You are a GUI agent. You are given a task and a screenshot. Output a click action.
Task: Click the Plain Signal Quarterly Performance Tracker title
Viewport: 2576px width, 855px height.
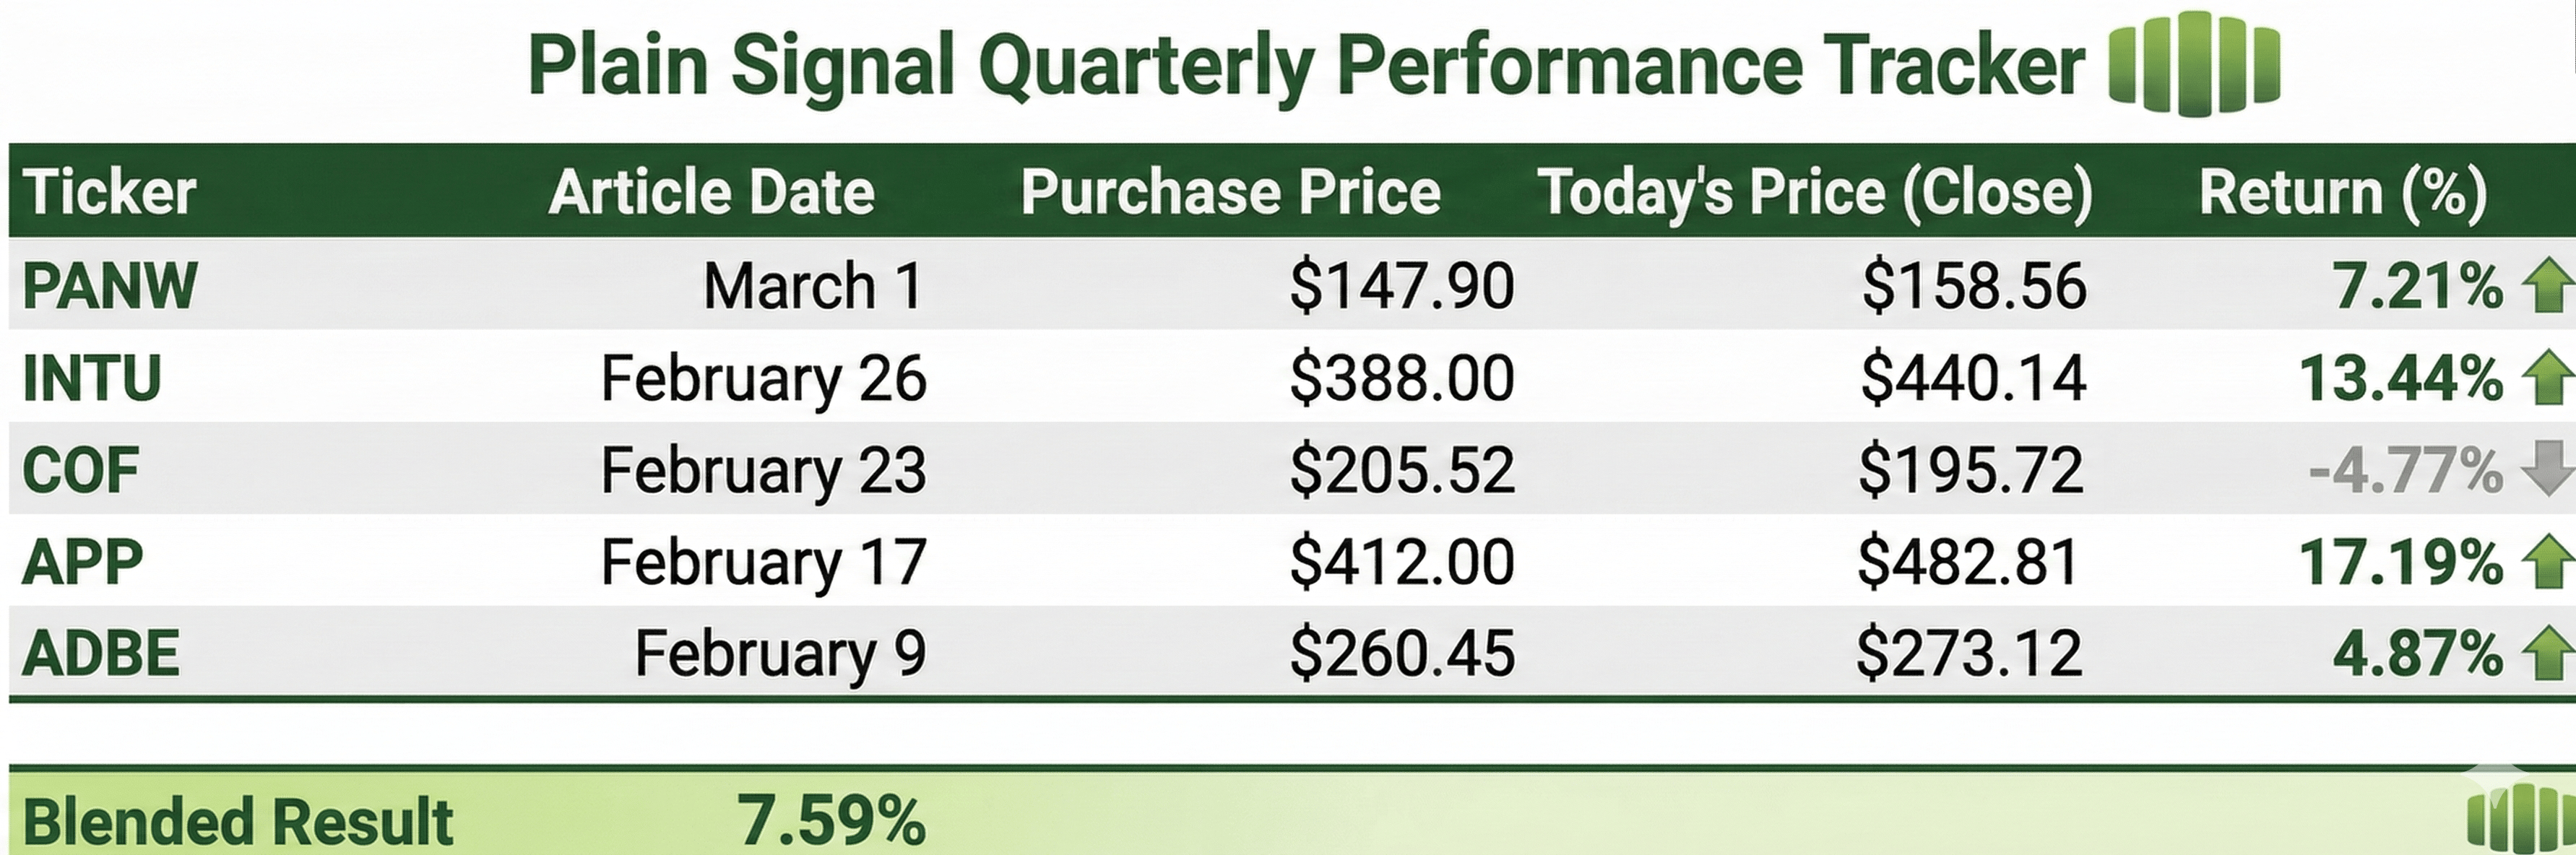[x=1305, y=66]
